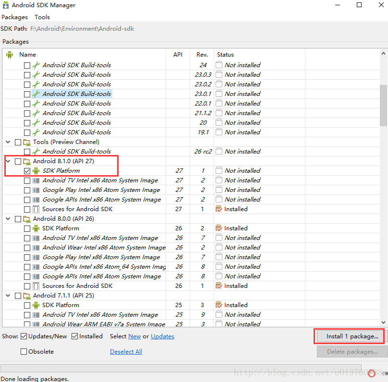Click scrollbar up arrow

(383, 53)
